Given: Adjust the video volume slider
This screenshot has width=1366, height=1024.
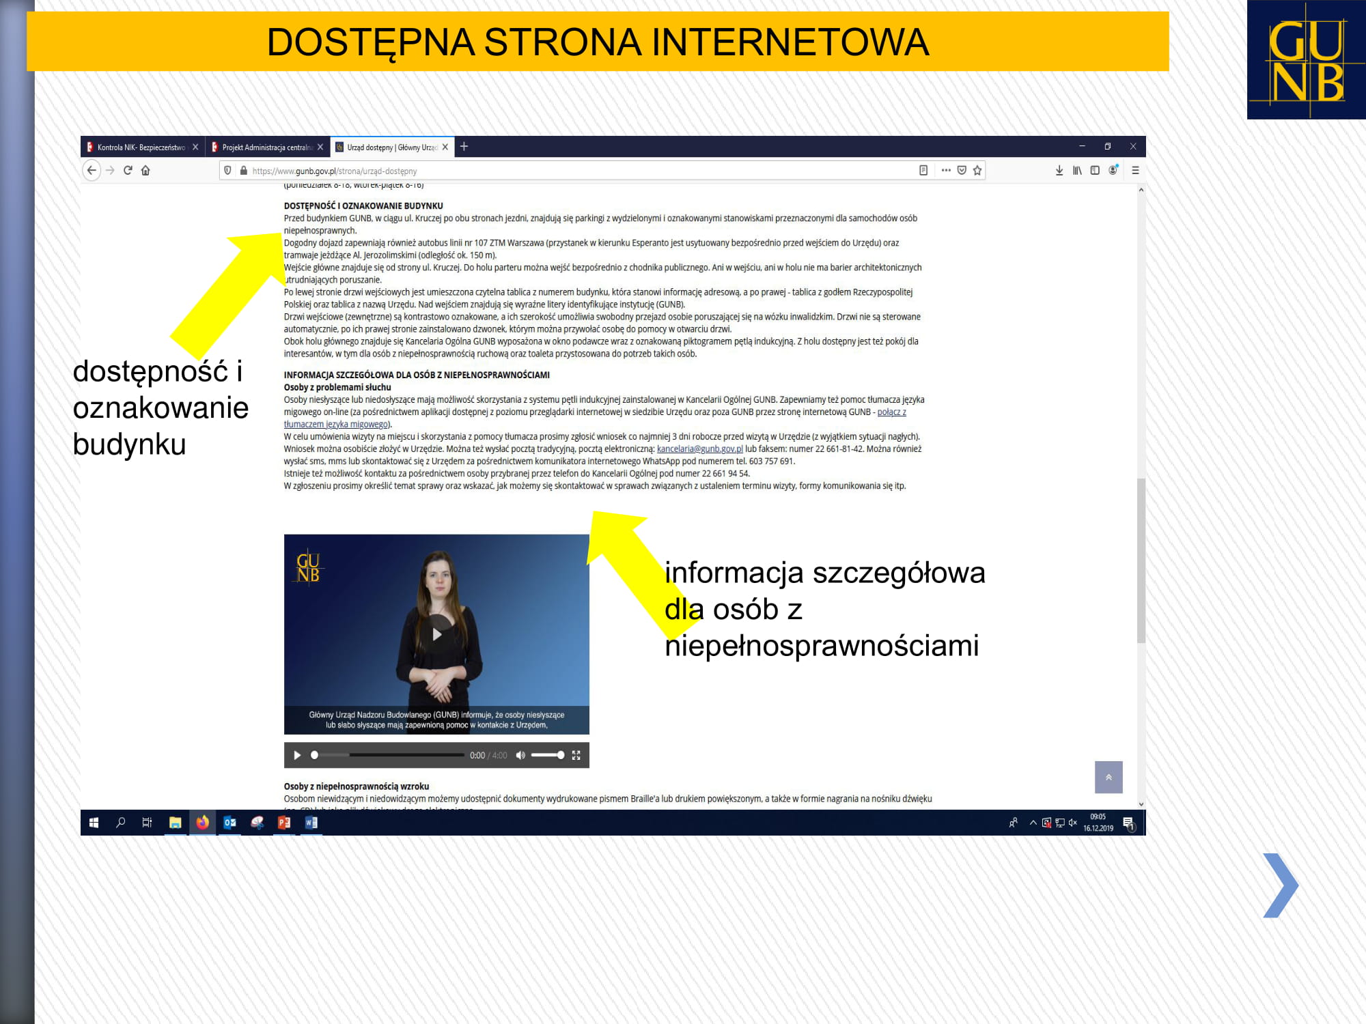Looking at the screenshot, I should click(x=548, y=755).
